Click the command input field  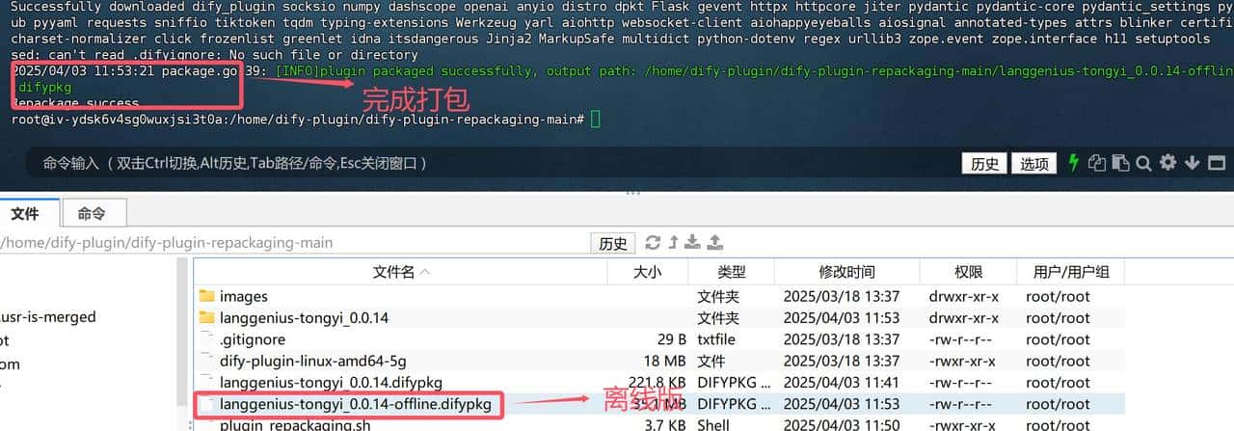[492, 164]
